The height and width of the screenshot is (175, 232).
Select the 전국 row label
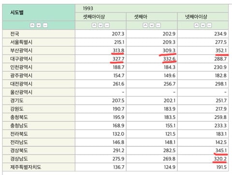click(14, 34)
